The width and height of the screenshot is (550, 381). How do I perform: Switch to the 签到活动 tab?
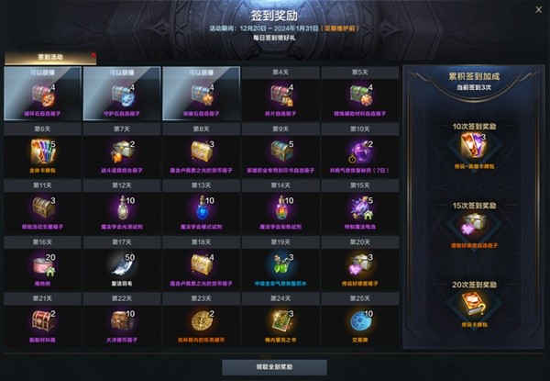(50, 57)
